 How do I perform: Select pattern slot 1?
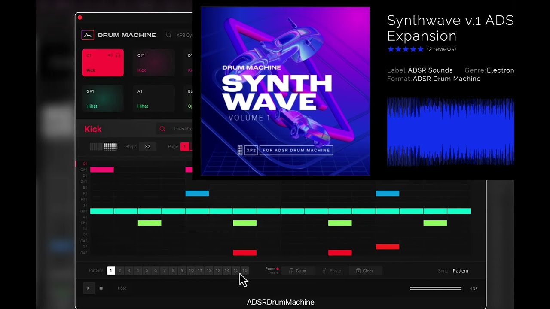[x=111, y=270]
